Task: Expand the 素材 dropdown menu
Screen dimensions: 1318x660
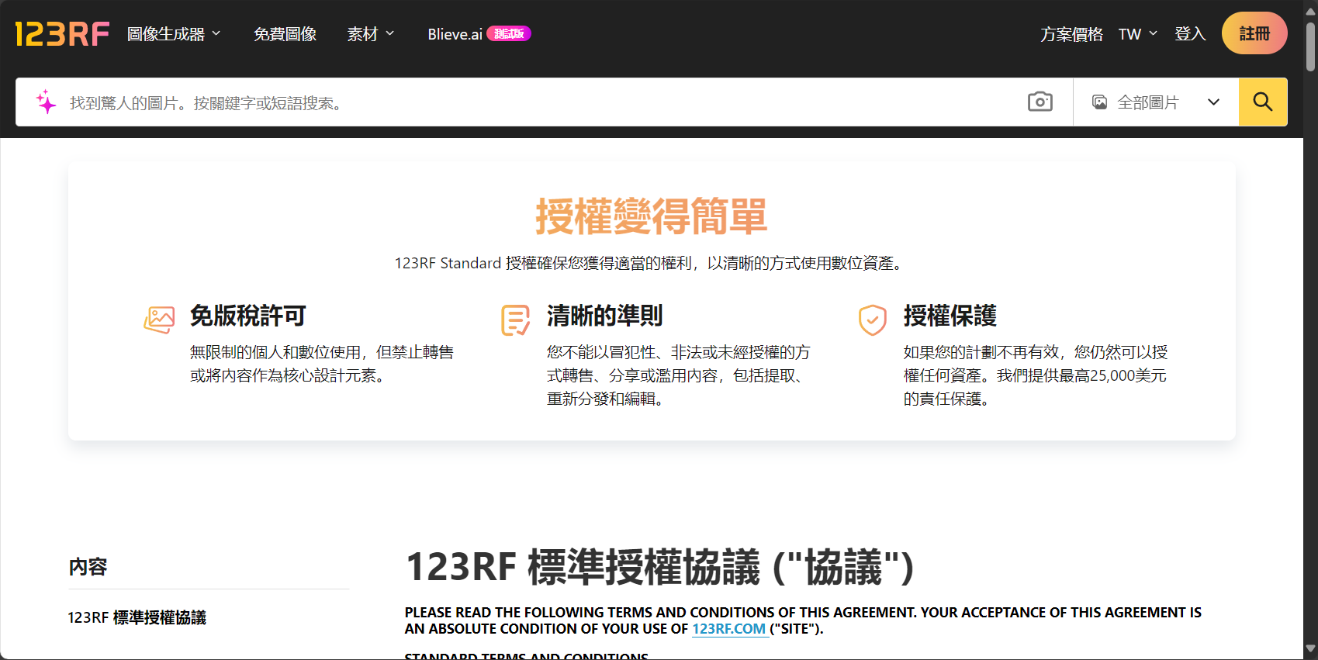Action: (x=371, y=34)
